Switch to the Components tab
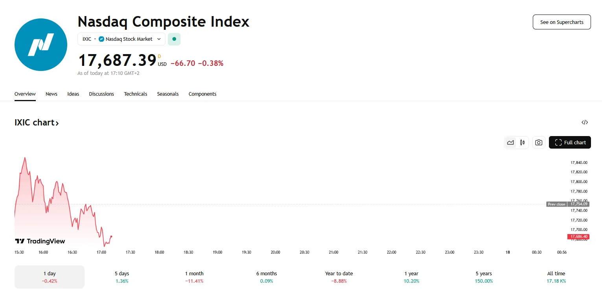This screenshot has width=602, height=298. pyautogui.click(x=203, y=94)
